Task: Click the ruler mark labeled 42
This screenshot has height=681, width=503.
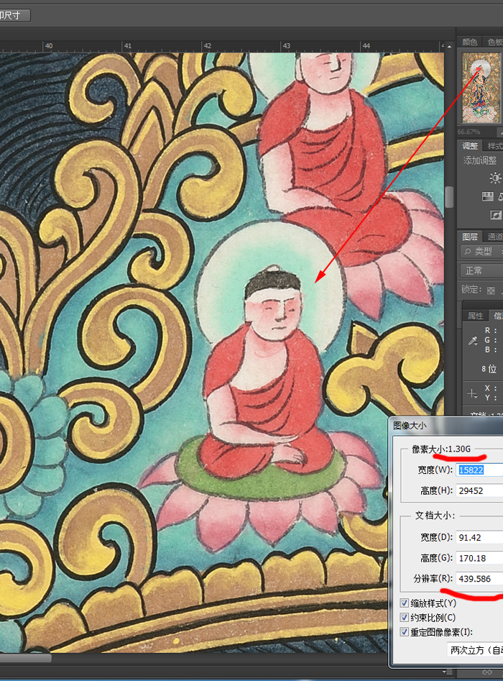Action: tap(208, 45)
